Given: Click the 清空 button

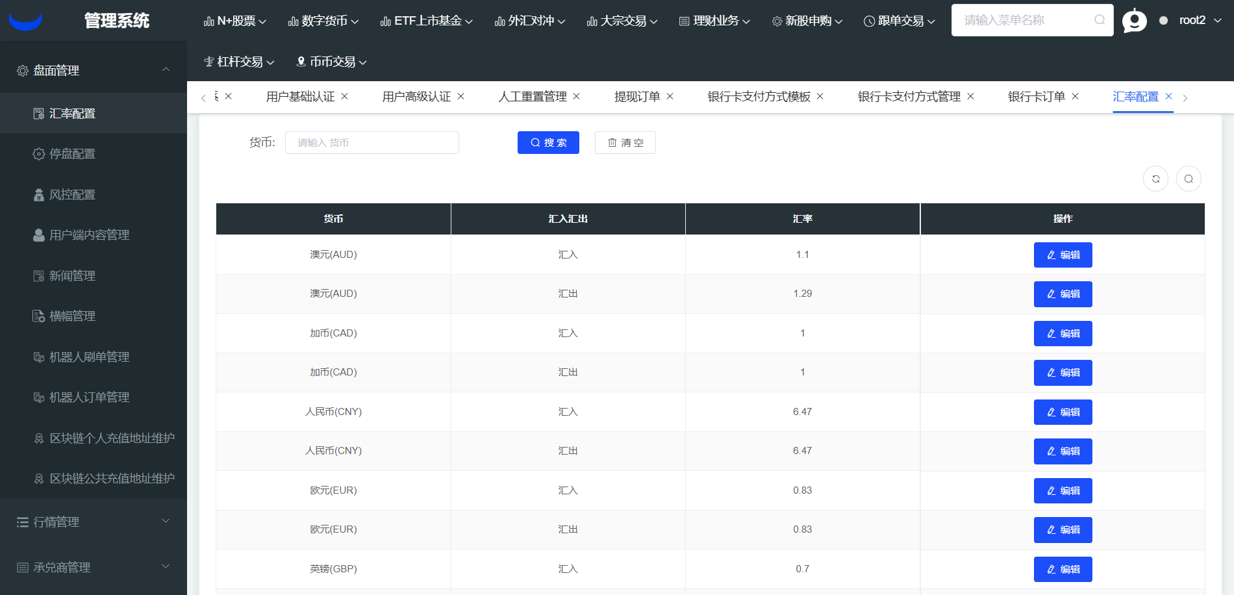Looking at the screenshot, I should (625, 143).
